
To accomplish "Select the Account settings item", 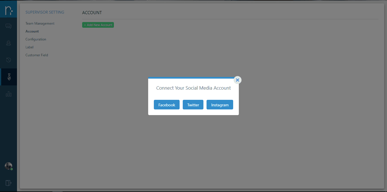I will [x=32, y=31].
